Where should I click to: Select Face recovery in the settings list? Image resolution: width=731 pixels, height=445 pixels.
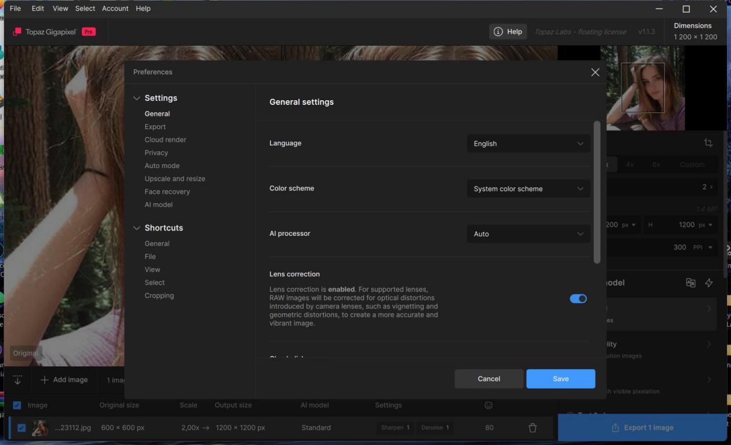[x=167, y=192]
